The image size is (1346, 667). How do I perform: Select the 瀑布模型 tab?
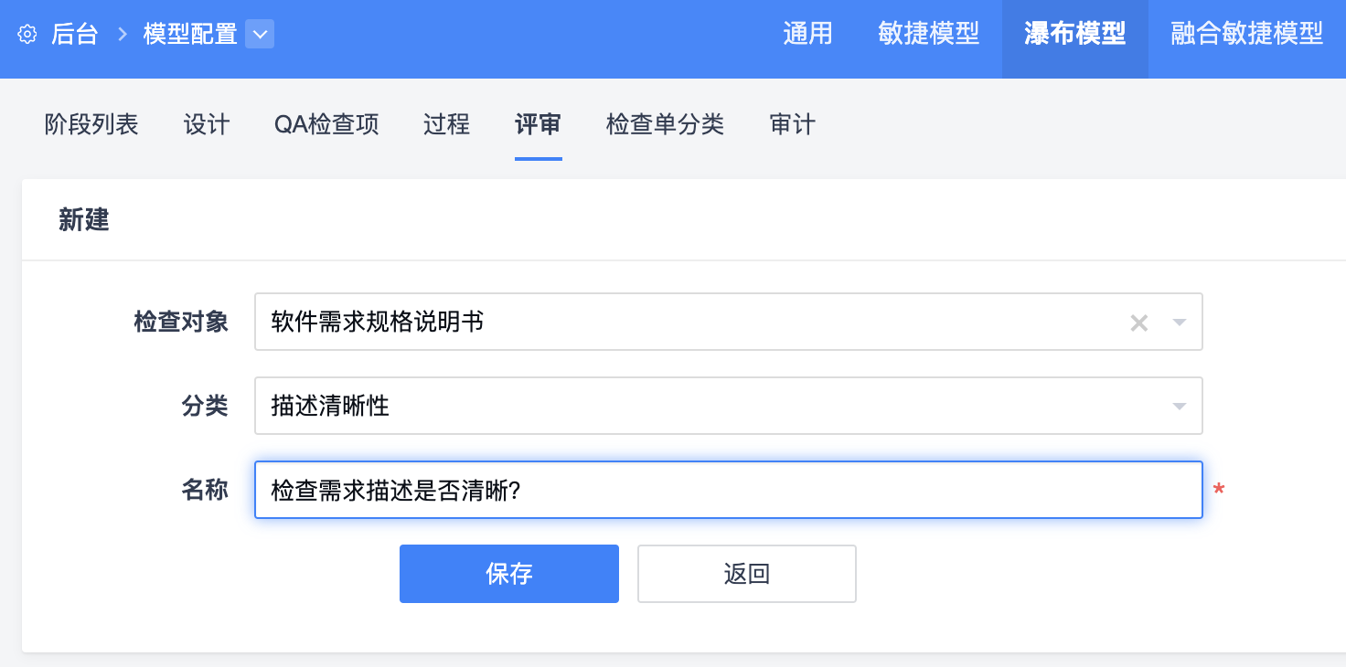[x=1074, y=35]
